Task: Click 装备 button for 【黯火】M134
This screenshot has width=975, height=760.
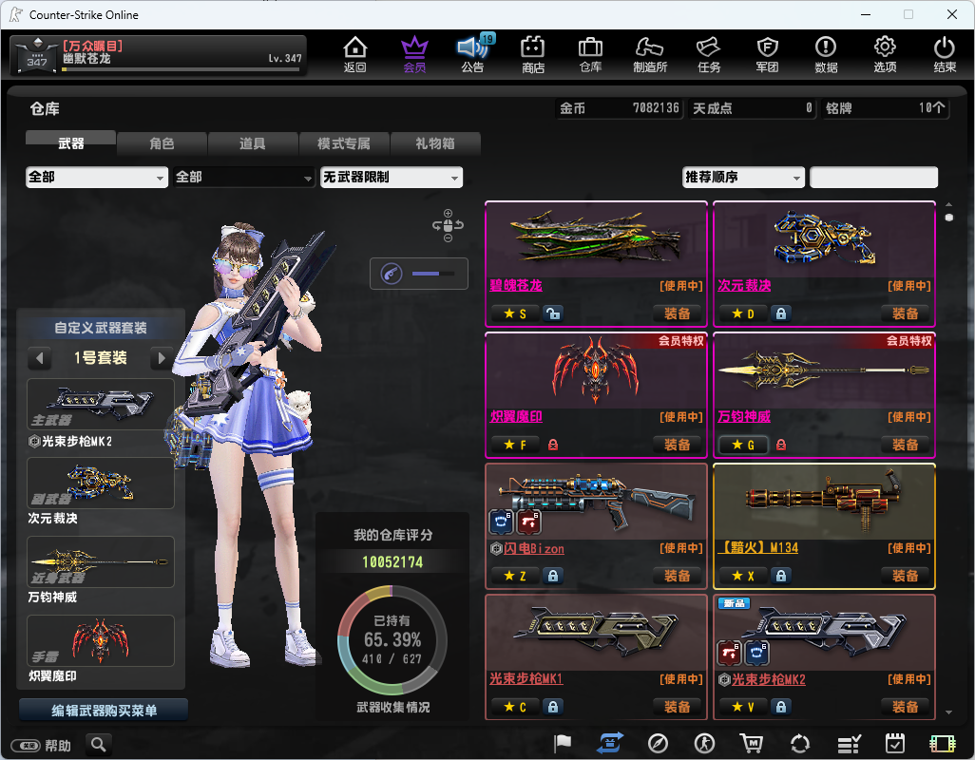Action: (906, 576)
